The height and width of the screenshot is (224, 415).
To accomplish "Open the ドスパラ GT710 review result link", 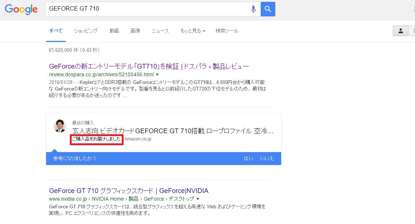I will (149, 66).
